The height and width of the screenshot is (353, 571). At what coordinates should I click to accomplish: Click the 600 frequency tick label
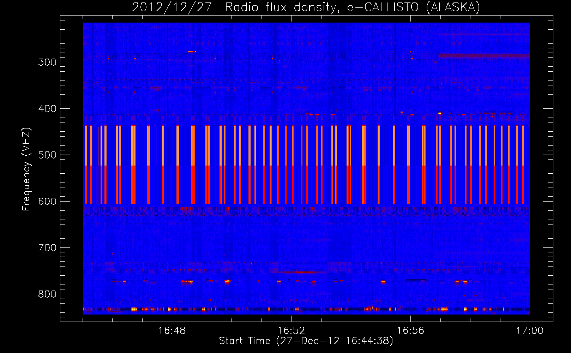tap(47, 202)
